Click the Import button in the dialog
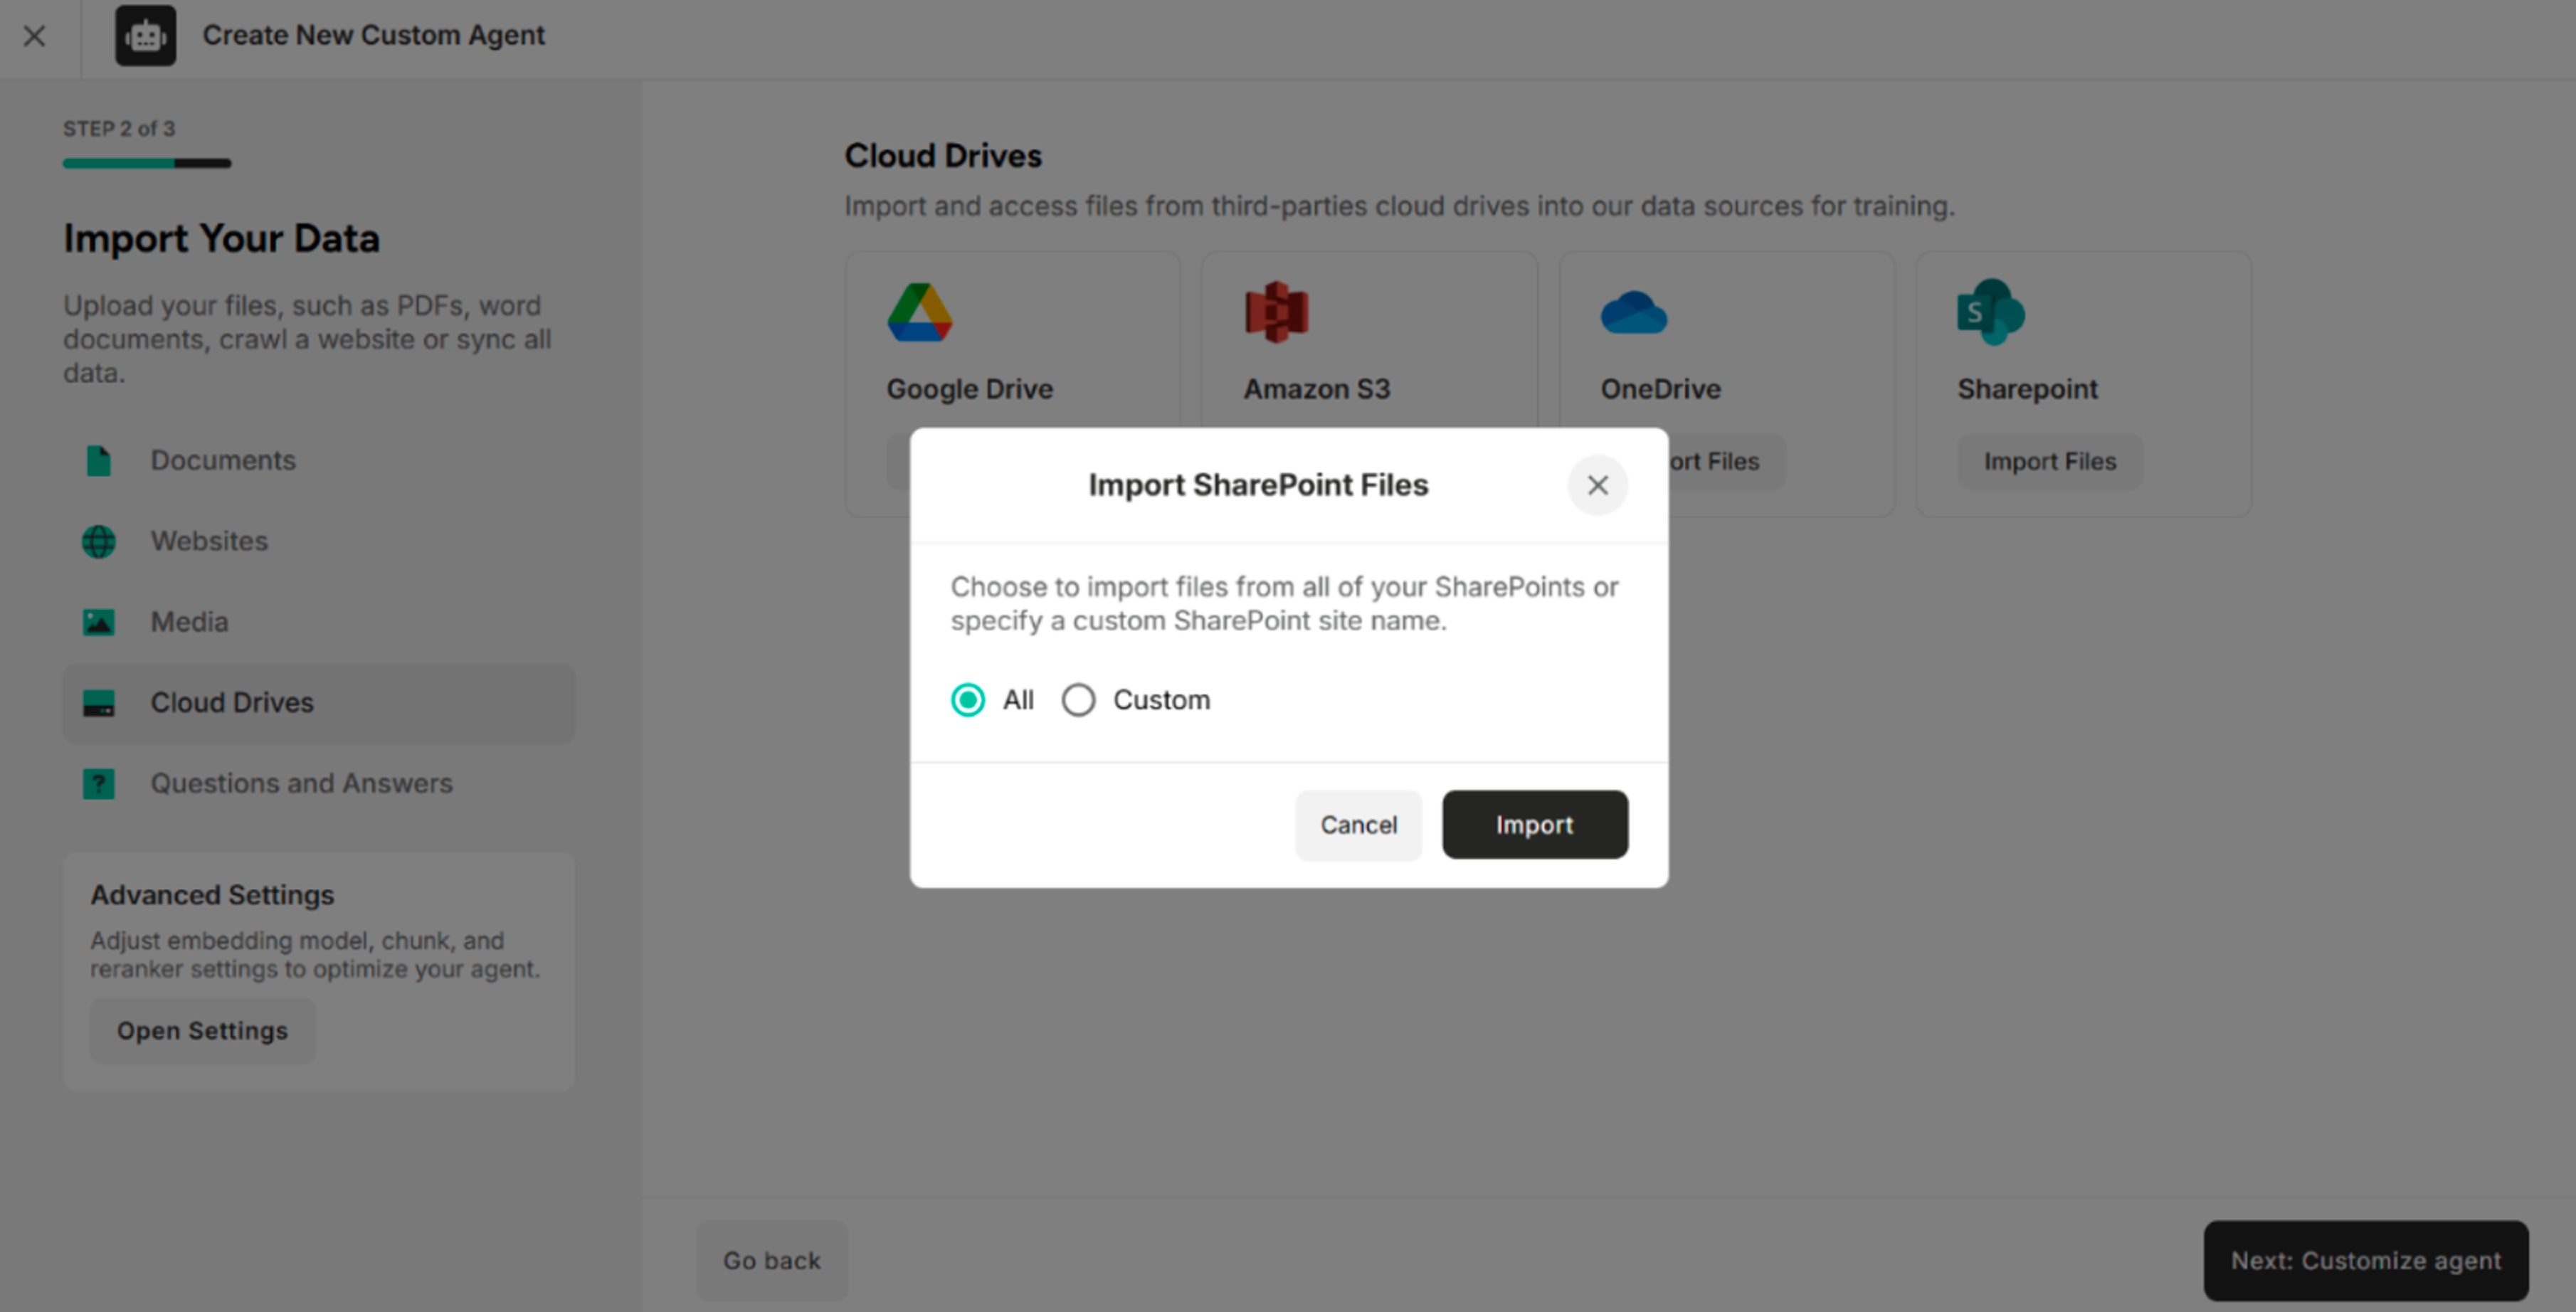 coord(1534,824)
